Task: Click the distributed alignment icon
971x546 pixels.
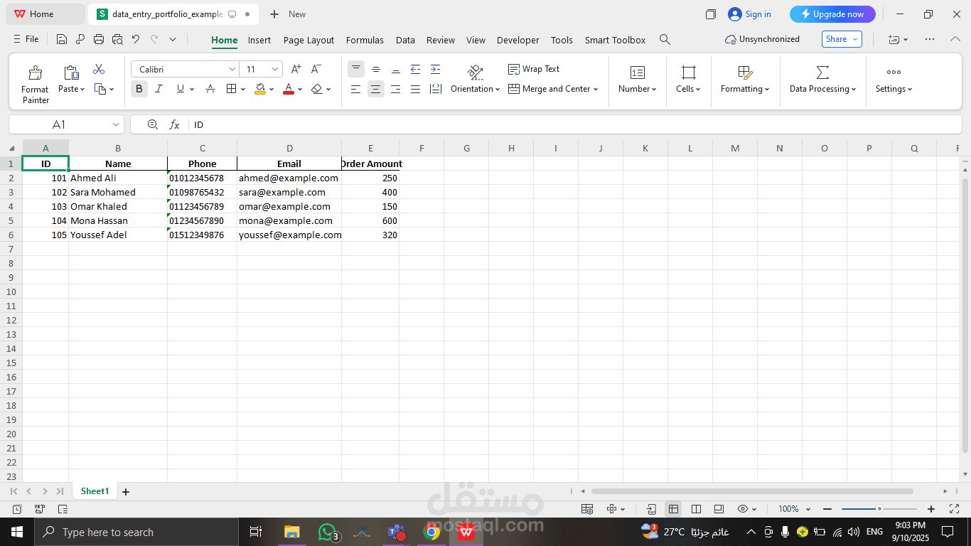Action: (436, 89)
